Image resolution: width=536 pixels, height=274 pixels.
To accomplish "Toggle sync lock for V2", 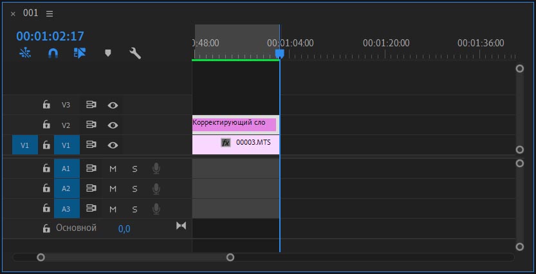I will pos(91,125).
